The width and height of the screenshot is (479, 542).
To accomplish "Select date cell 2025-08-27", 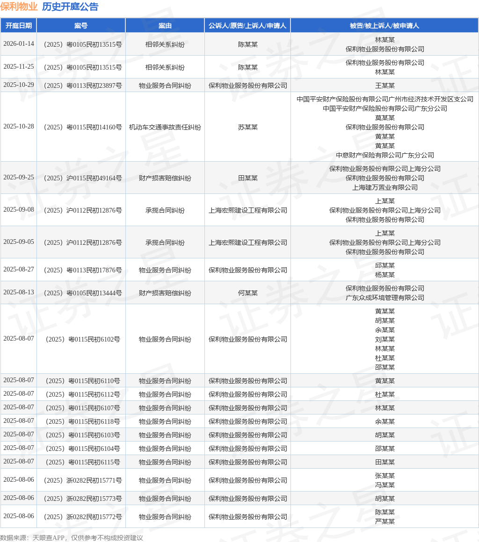I will 19,269.
